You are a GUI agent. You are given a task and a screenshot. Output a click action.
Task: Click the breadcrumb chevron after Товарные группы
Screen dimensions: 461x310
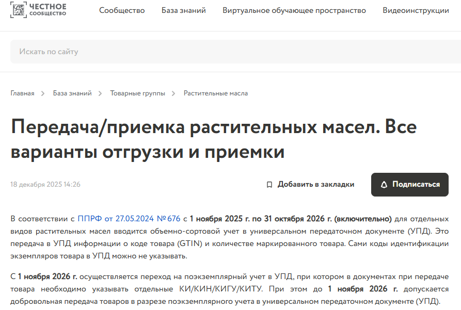click(x=174, y=93)
